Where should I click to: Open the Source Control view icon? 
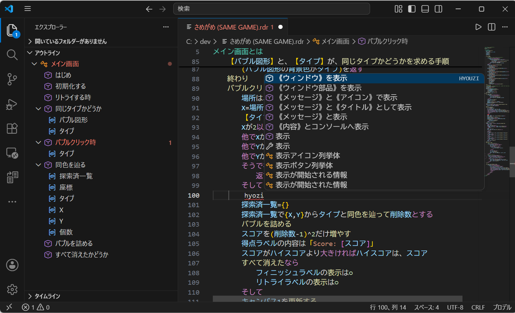click(12, 79)
